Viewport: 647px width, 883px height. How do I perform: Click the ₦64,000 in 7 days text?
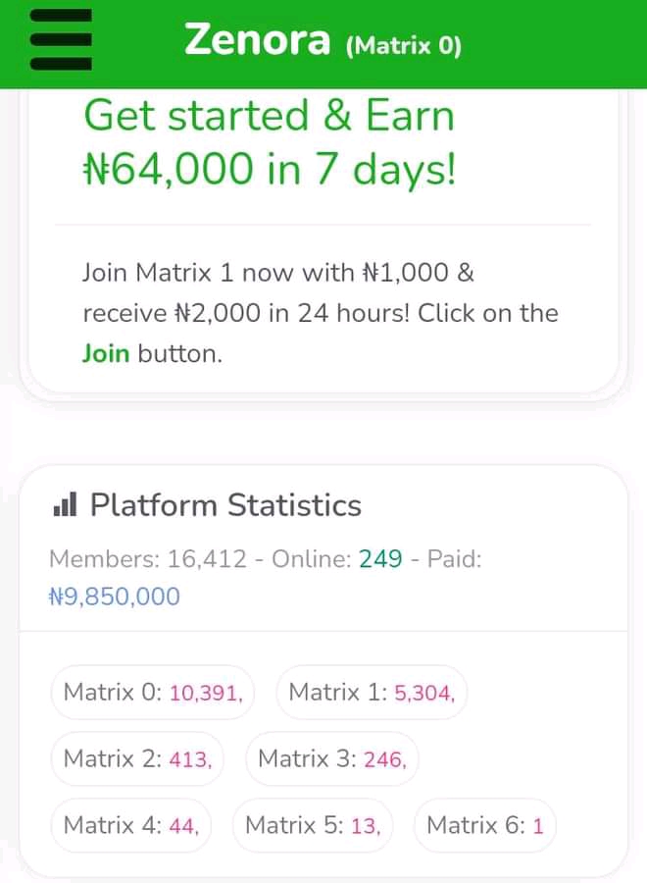tap(269, 169)
